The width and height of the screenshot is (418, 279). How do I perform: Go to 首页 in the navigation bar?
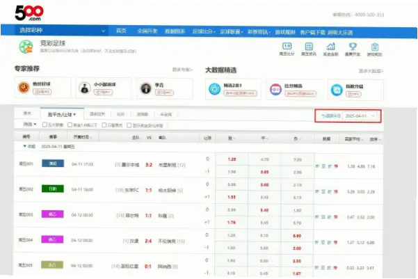point(121,31)
